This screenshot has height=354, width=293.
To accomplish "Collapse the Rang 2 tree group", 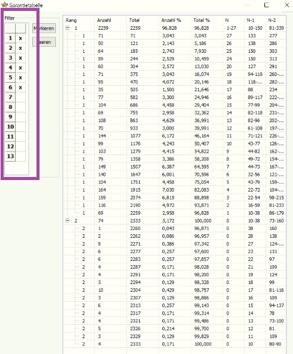I will tap(67, 221).
